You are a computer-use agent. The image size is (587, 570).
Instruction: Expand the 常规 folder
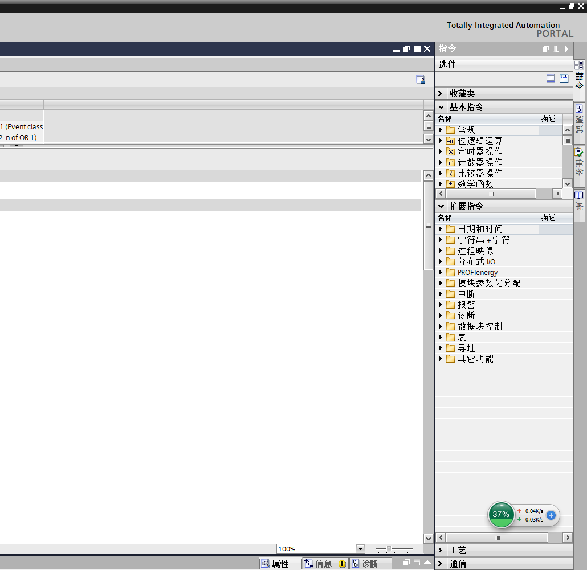(x=441, y=130)
